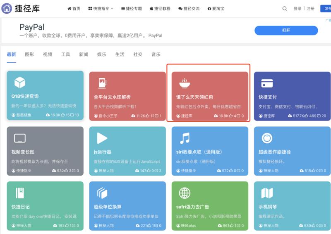Click the map icon on 手机钢琴 card
The height and width of the screenshot is (234, 331).
click(267, 193)
